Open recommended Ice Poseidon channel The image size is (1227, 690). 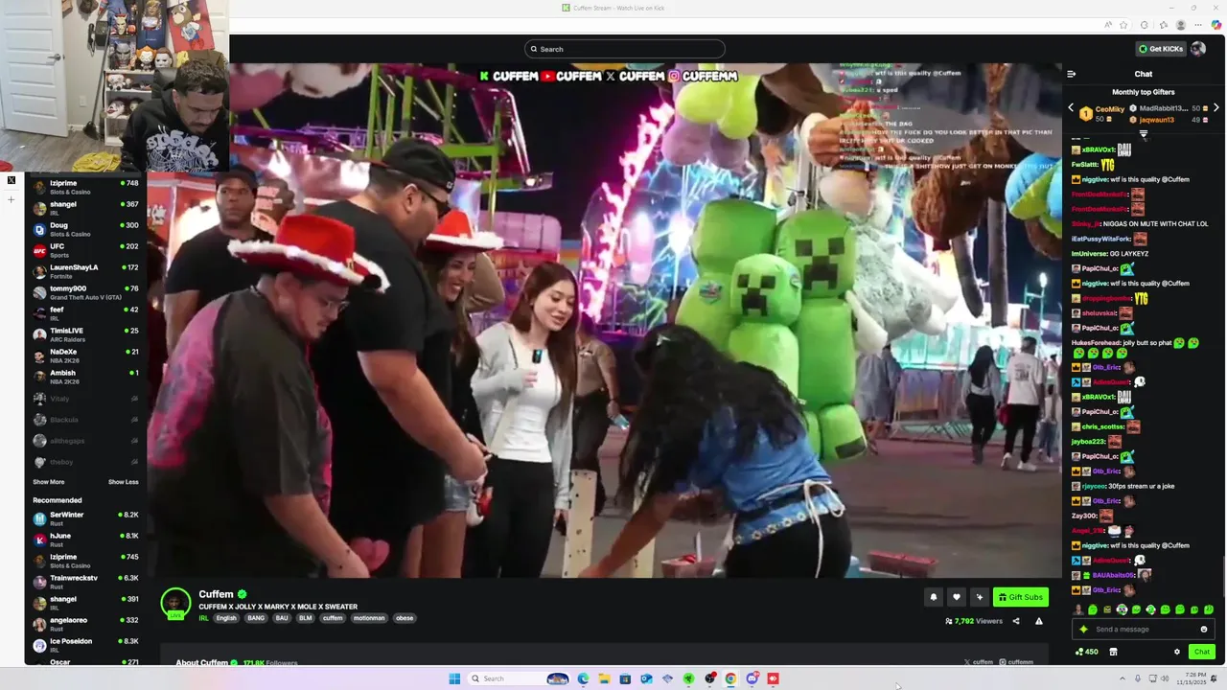[x=86, y=645]
